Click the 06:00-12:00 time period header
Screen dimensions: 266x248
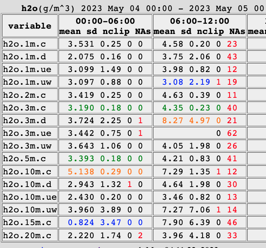200,21
